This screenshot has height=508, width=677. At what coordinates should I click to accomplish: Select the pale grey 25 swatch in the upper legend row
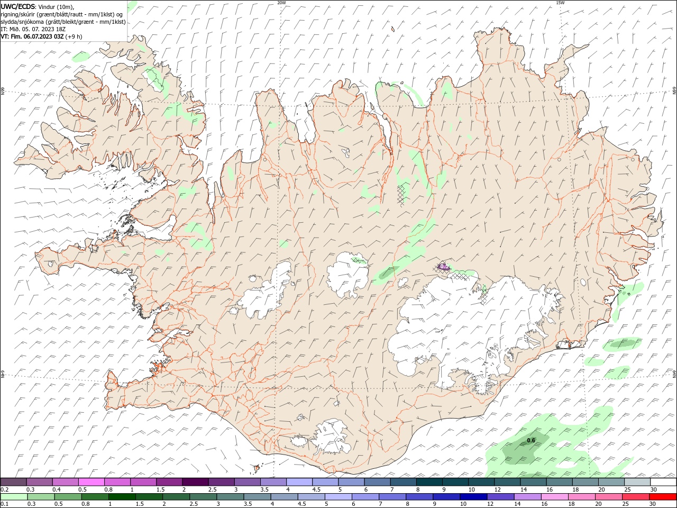[637, 482]
